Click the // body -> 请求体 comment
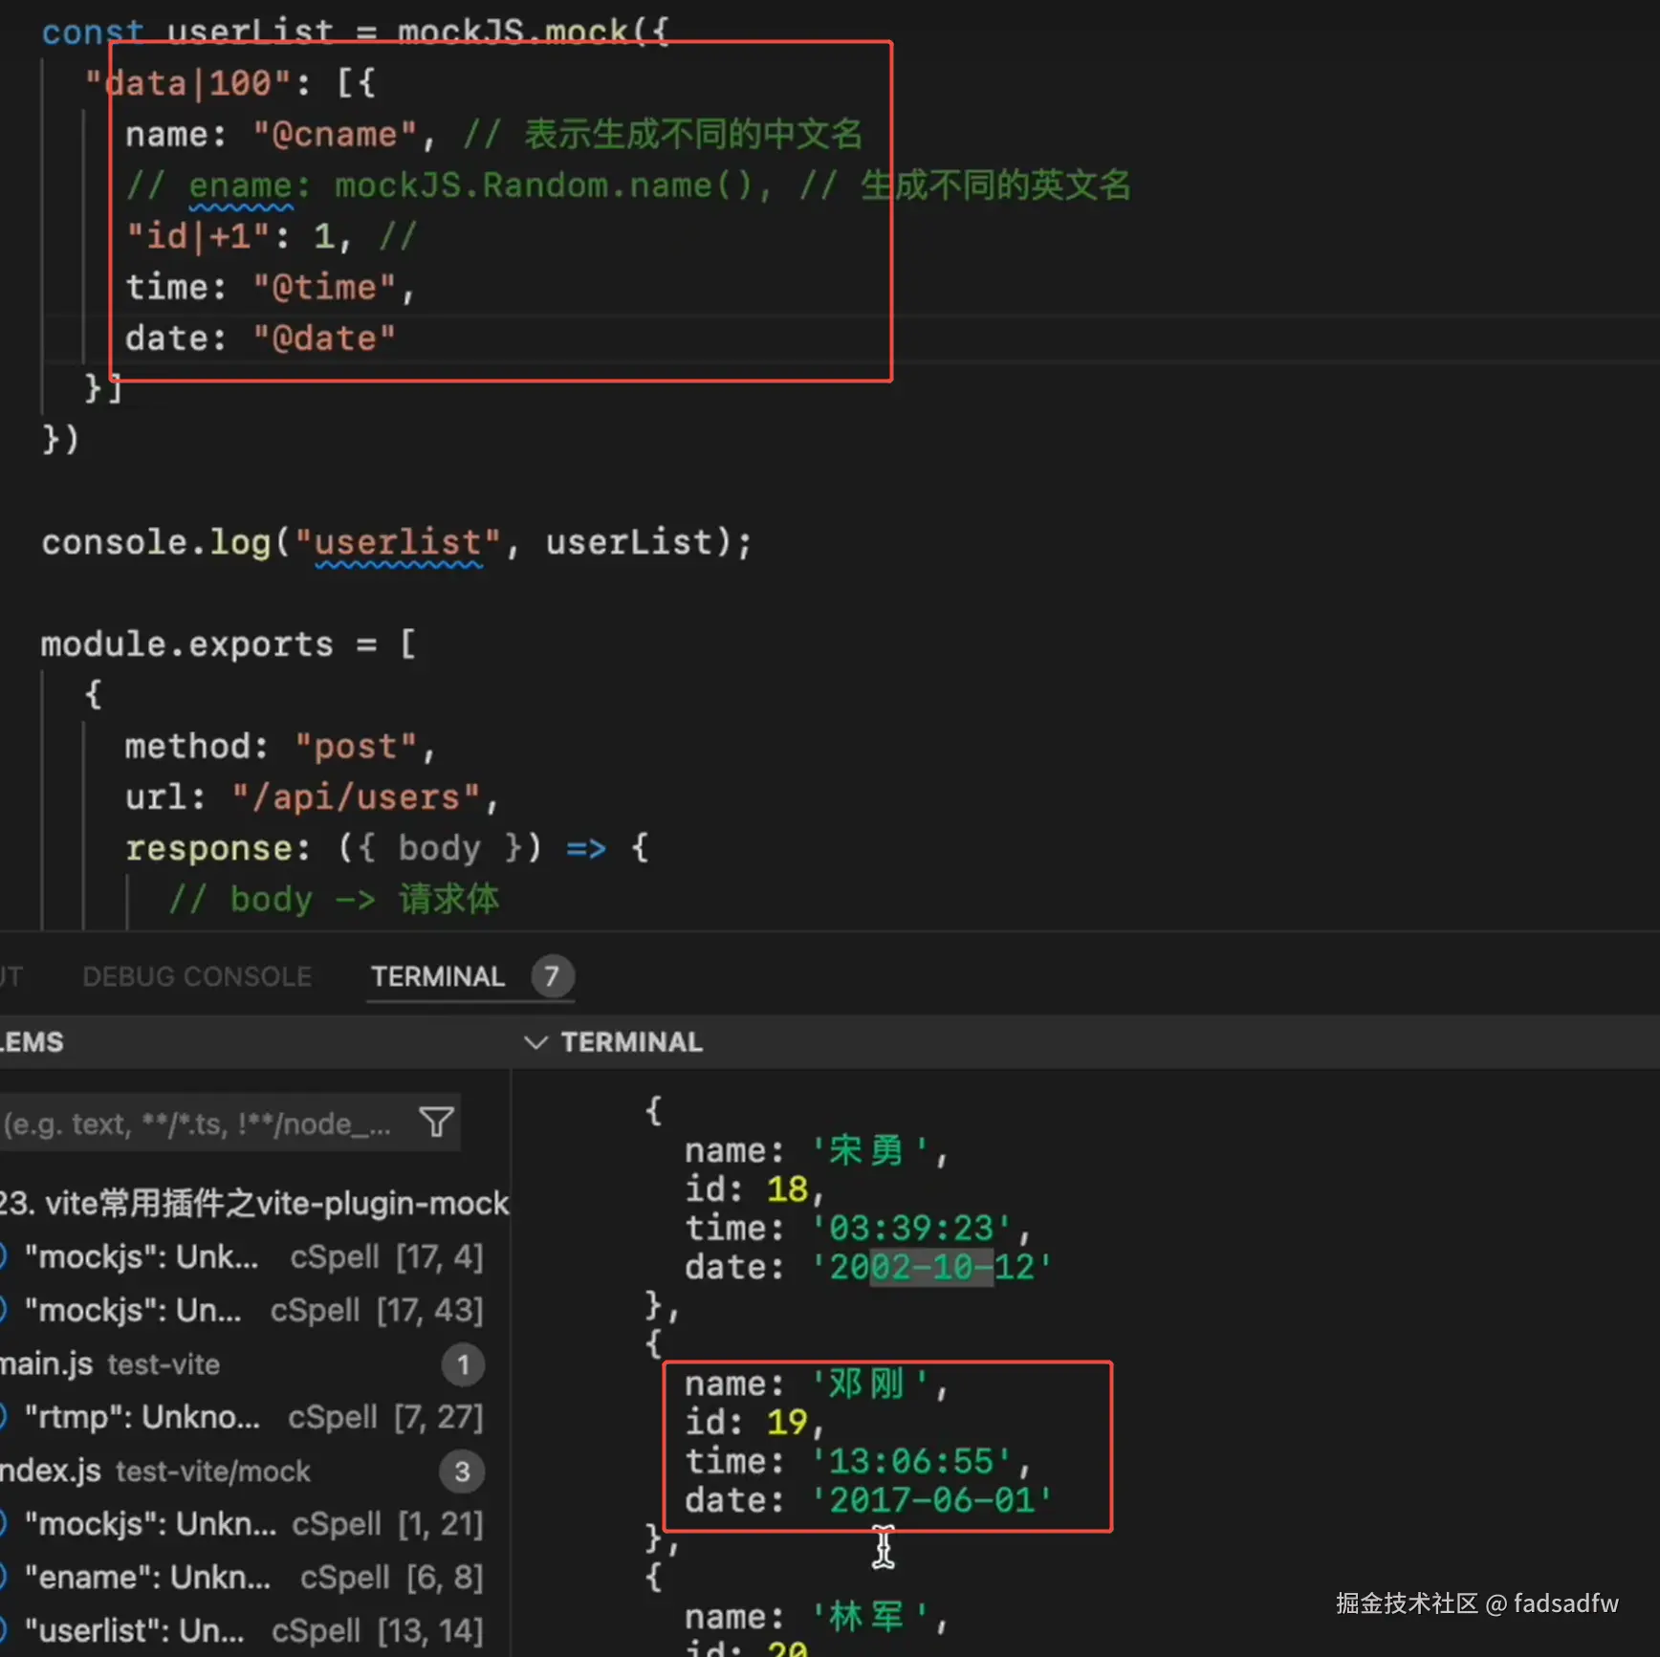 [x=334, y=899]
